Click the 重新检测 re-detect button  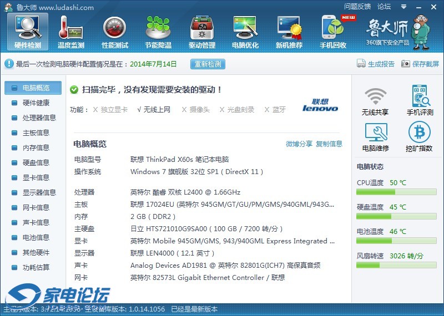(x=208, y=64)
